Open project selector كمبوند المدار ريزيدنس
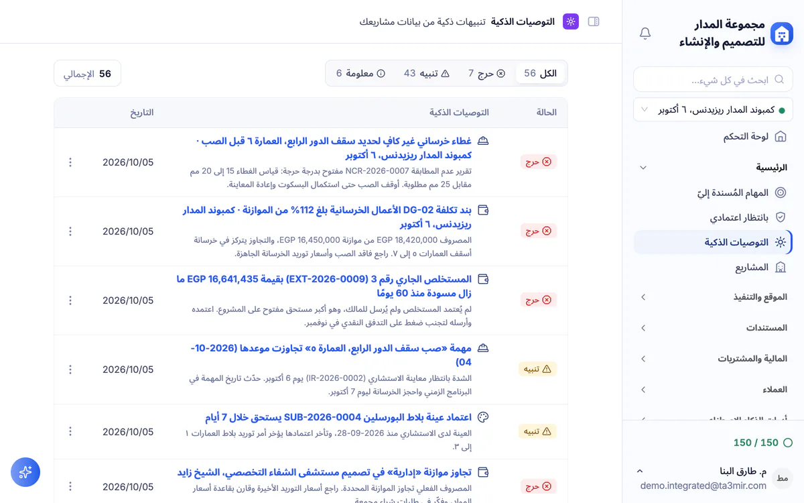Screen dimensions: 804x503 tap(713, 109)
